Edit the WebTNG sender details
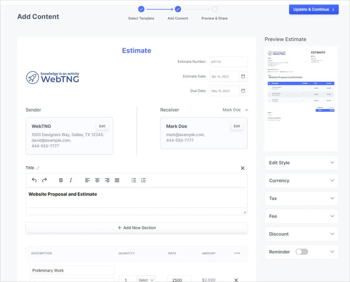Viewport: 350px width, 282px height. tap(102, 126)
